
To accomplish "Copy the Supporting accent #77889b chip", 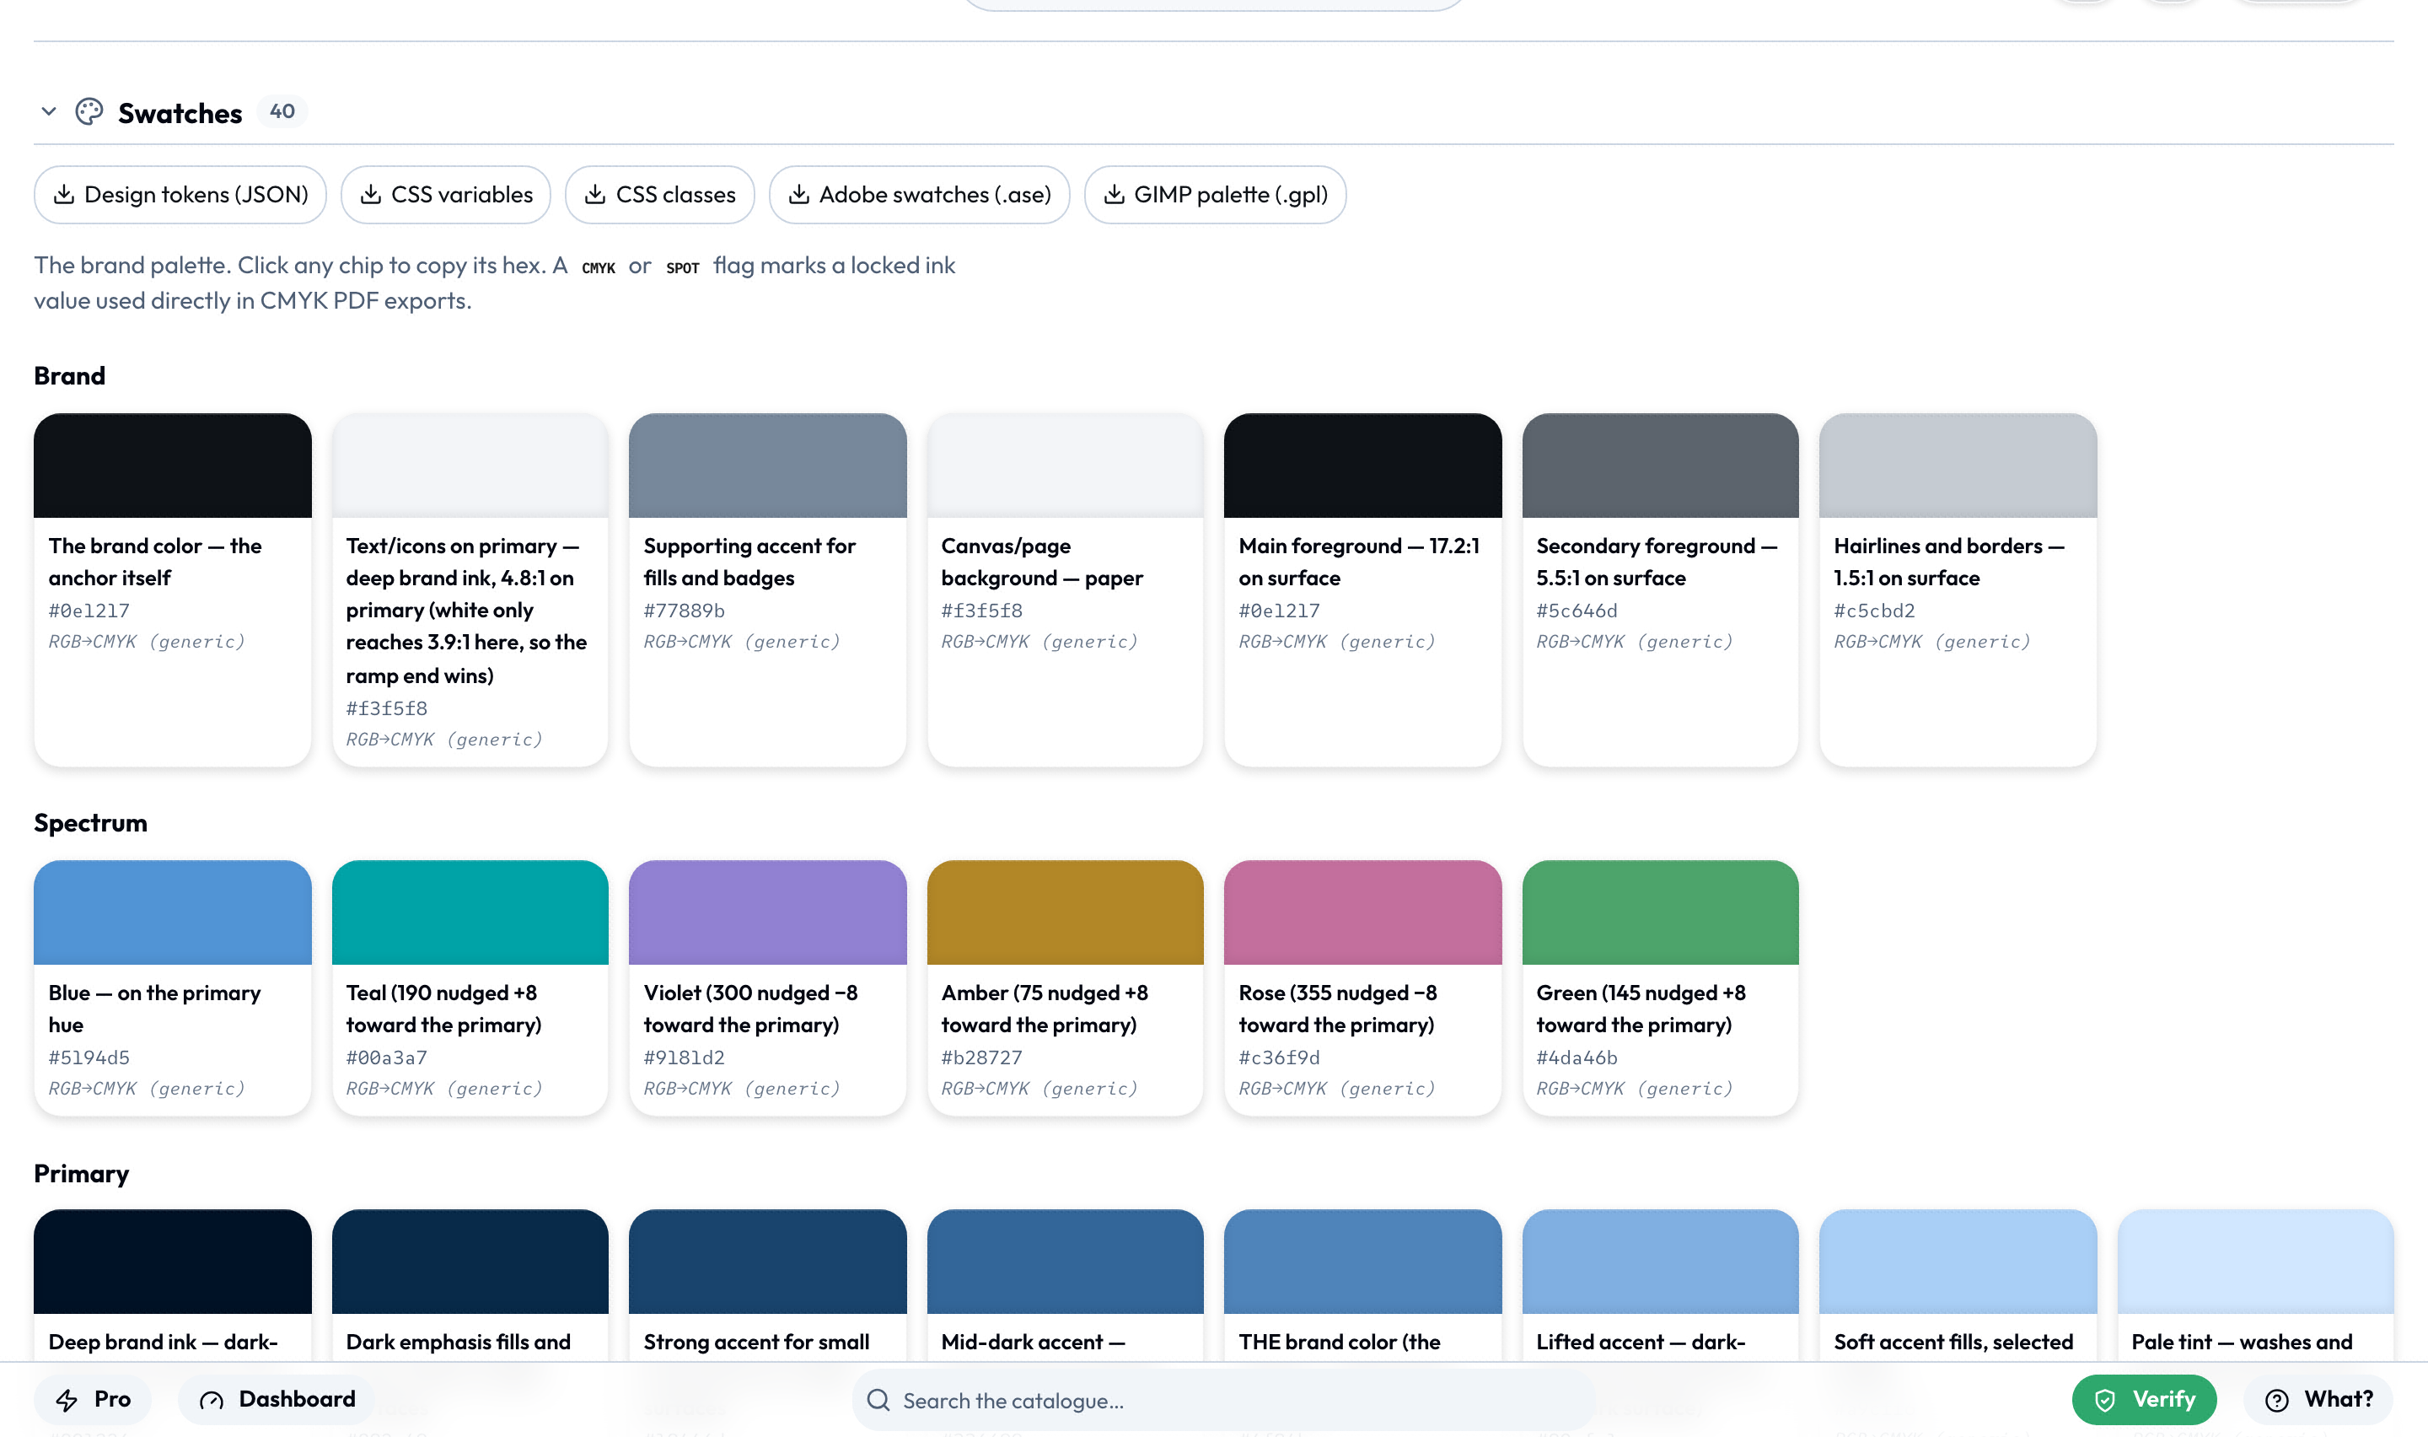I will pos(767,589).
